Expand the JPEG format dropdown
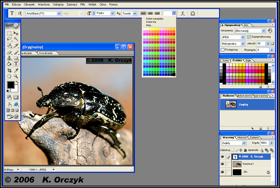This screenshot has width=280, height=188. pos(242,37)
